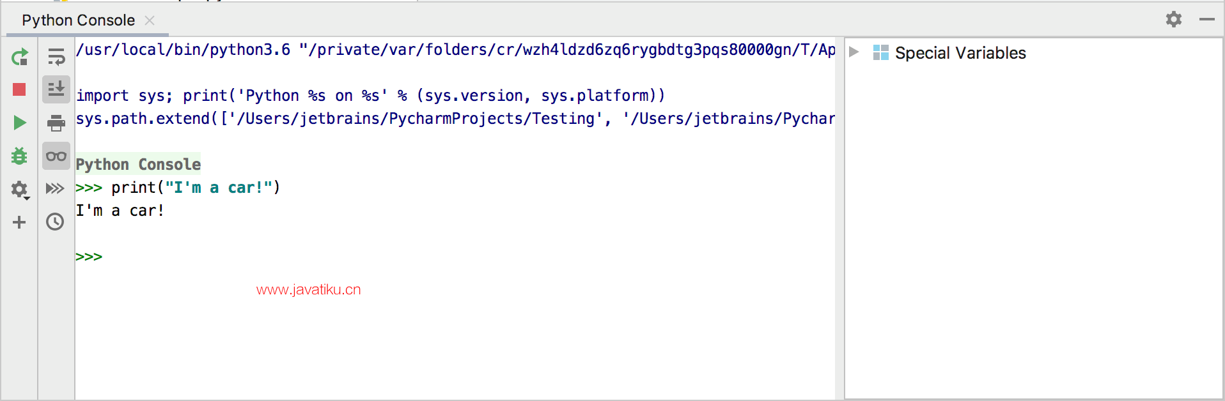
Task: Toggle show variables glasses icon
Action: (56, 156)
